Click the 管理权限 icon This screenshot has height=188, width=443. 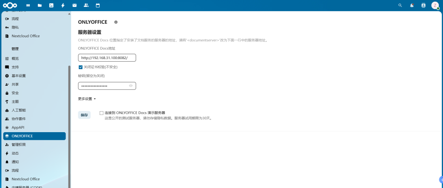tap(7, 145)
